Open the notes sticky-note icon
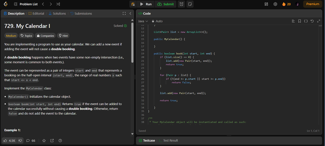 (190, 4)
